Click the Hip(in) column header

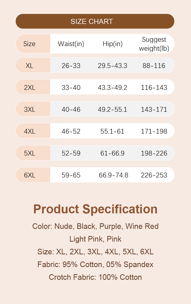pos(113,44)
